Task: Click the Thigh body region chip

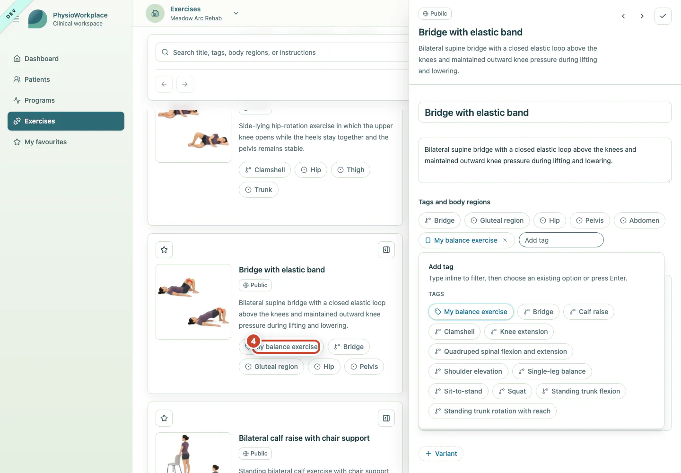Action: 350,170
